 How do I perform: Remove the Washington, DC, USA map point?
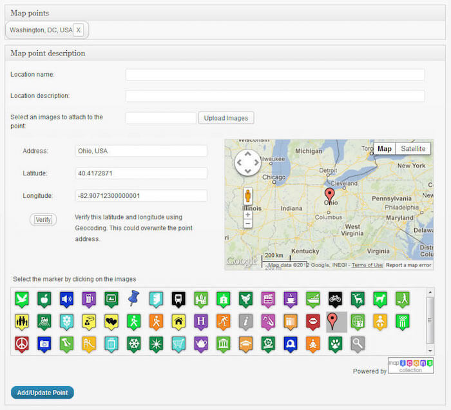[78, 30]
